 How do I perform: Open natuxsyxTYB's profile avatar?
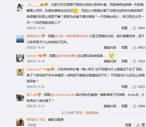pos(20,72)
